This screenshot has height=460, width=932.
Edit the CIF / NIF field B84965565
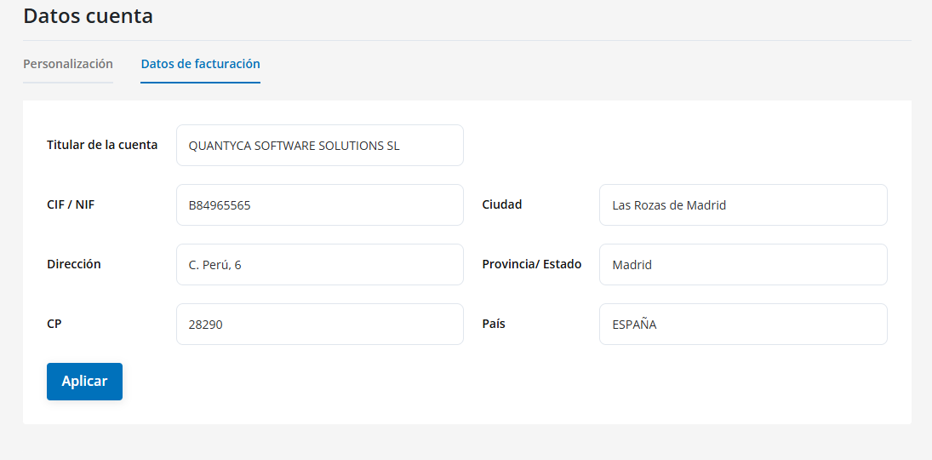click(x=320, y=204)
